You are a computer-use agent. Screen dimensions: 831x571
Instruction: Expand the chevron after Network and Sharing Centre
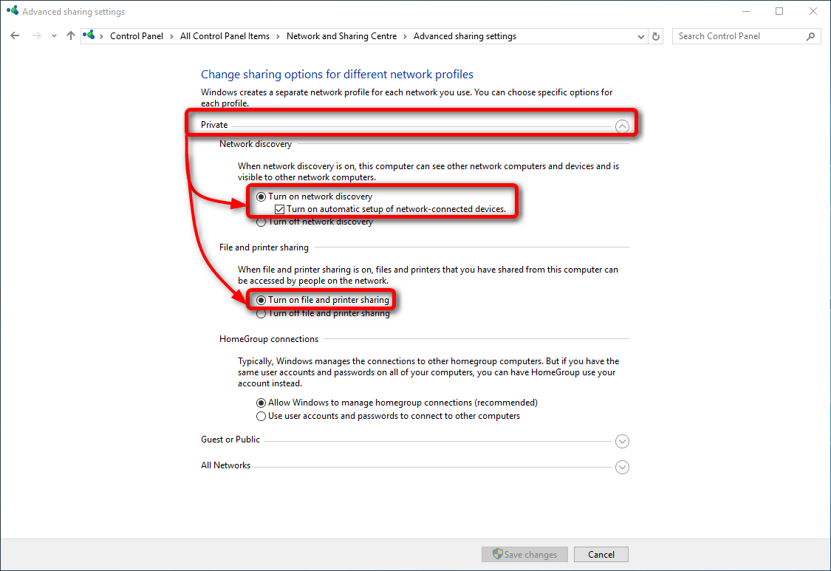405,36
